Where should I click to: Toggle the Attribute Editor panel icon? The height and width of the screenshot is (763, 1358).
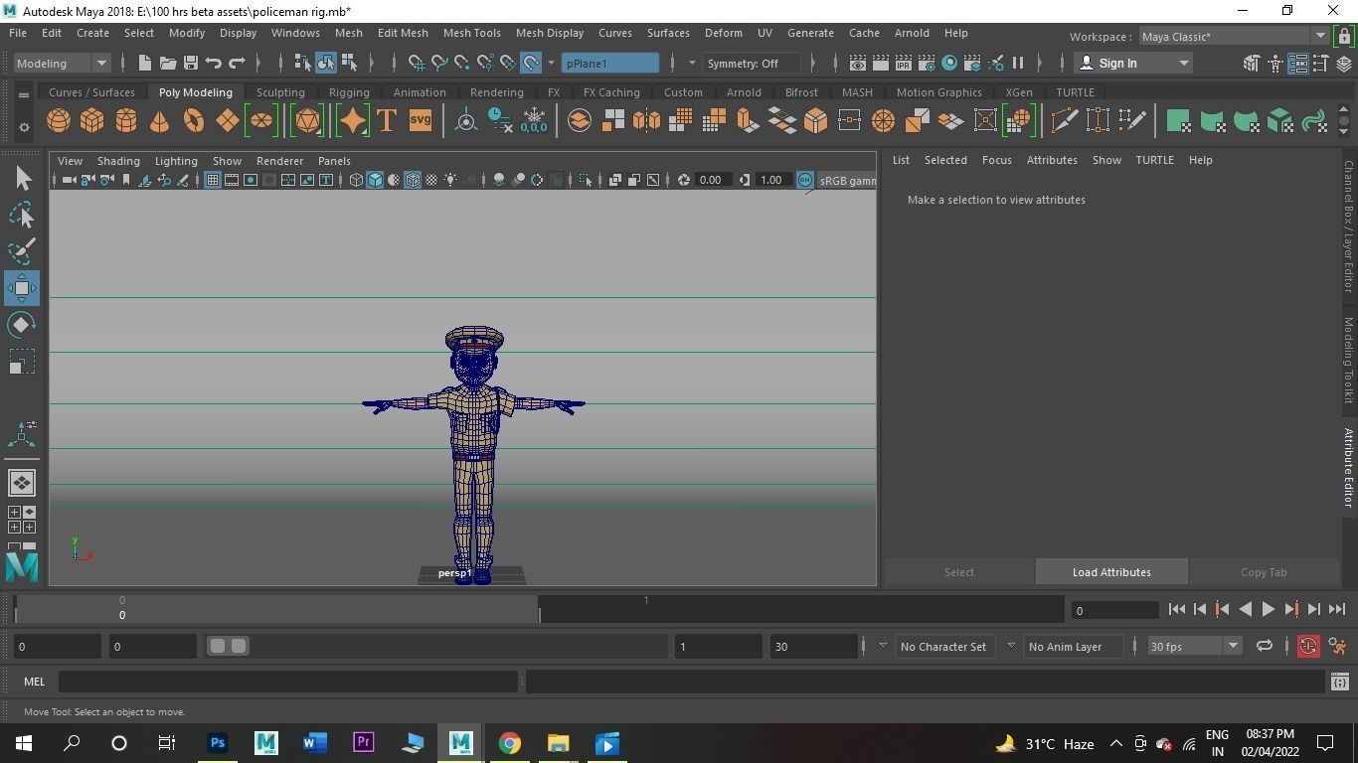click(x=1298, y=63)
